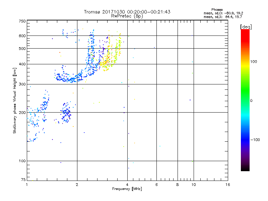268x201 pixels.
Task: Click the Tromsø 20171030 plot title
Action: click(x=127, y=12)
